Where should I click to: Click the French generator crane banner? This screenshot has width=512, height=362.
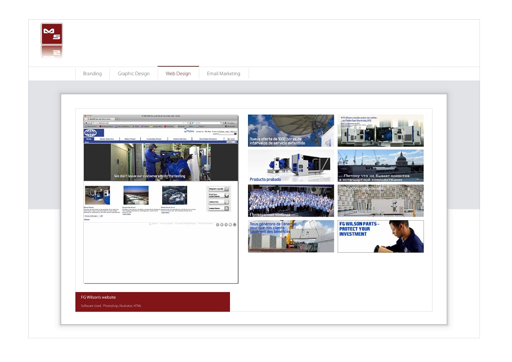click(291, 236)
